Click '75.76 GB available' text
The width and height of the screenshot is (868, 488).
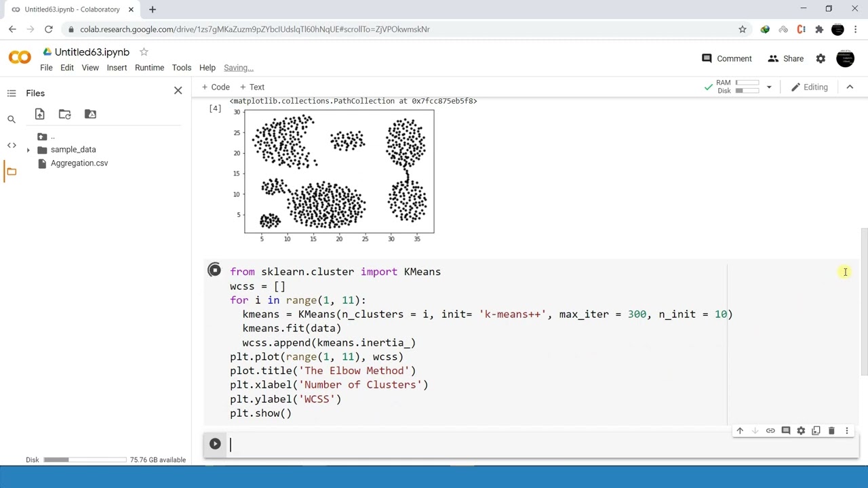pyautogui.click(x=158, y=460)
